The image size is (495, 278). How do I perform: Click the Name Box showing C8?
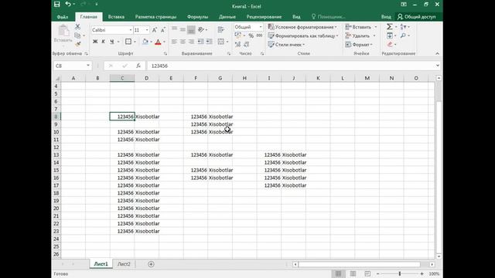(72, 66)
